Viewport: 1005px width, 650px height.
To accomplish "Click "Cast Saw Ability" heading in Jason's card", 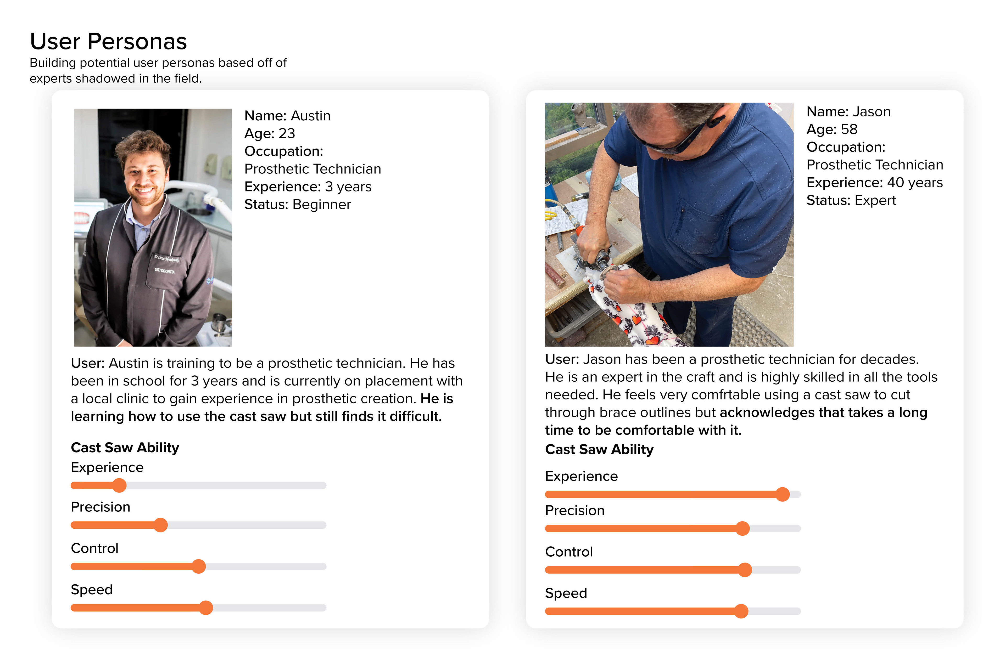I will pos(599,449).
